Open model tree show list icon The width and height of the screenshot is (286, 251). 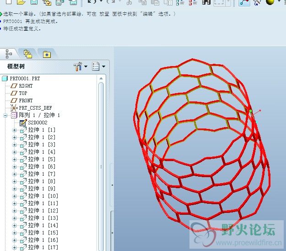(96, 67)
